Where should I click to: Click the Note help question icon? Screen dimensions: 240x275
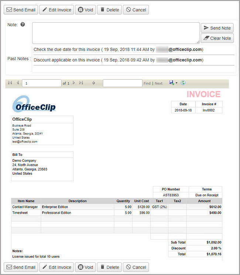(x=23, y=24)
